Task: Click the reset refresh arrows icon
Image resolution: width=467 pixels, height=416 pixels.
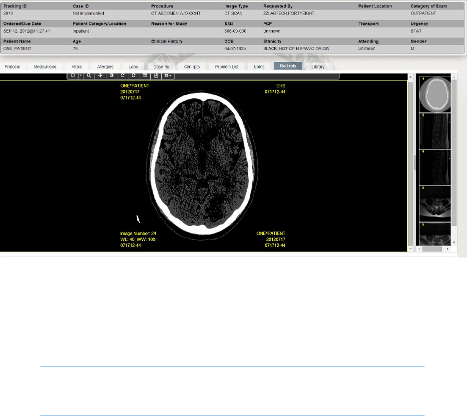Action: tap(134, 75)
